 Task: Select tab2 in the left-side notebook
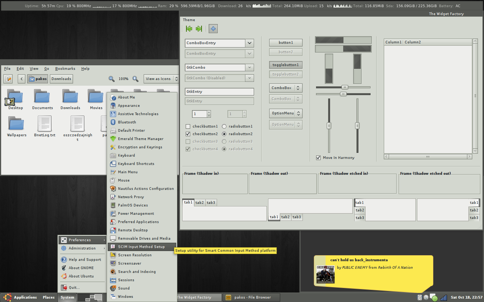click(360, 210)
